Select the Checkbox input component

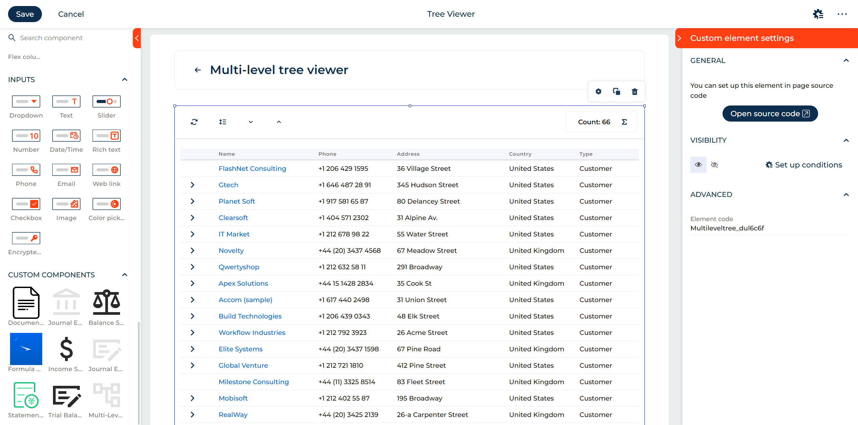26,204
